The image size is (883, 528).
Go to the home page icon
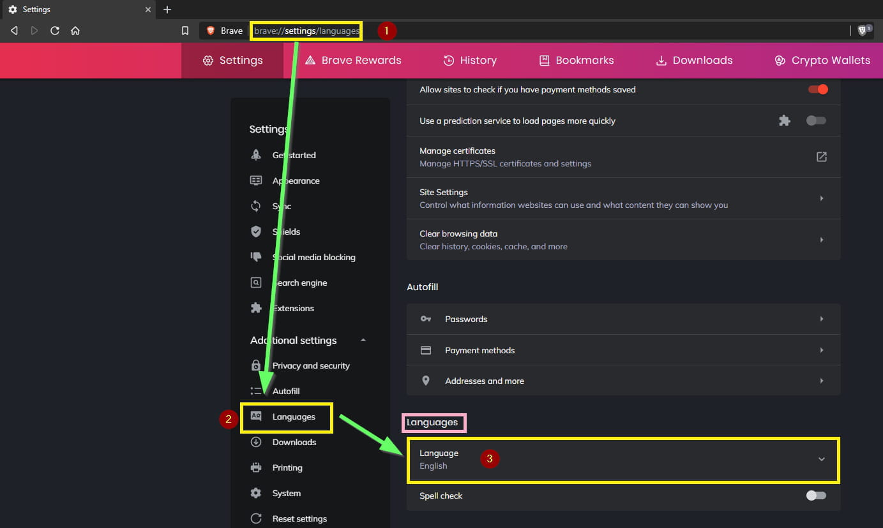tap(75, 31)
